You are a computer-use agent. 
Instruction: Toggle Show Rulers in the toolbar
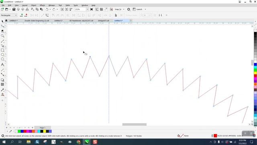click(x=97, y=9)
